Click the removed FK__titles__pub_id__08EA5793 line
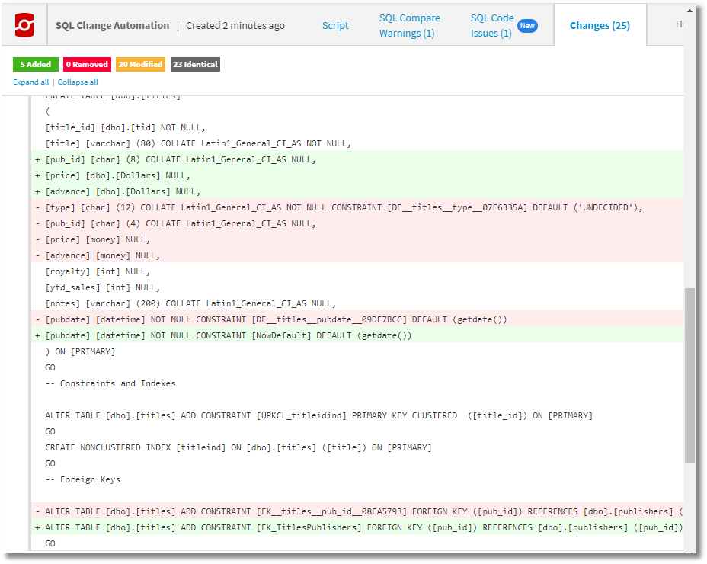Screen dimensions: 707x564 pos(357,512)
